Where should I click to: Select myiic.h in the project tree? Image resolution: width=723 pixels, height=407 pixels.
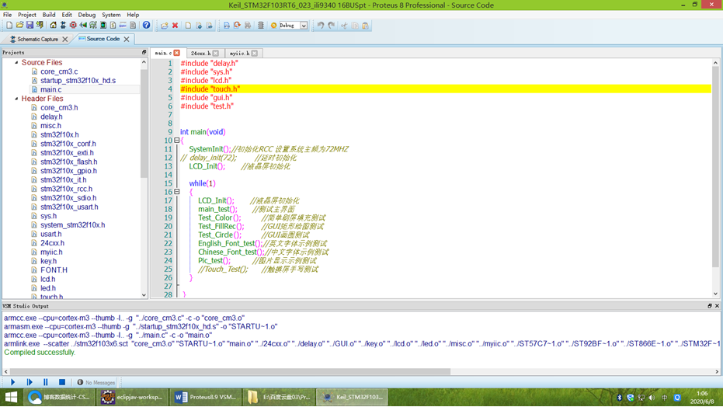(51, 252)
